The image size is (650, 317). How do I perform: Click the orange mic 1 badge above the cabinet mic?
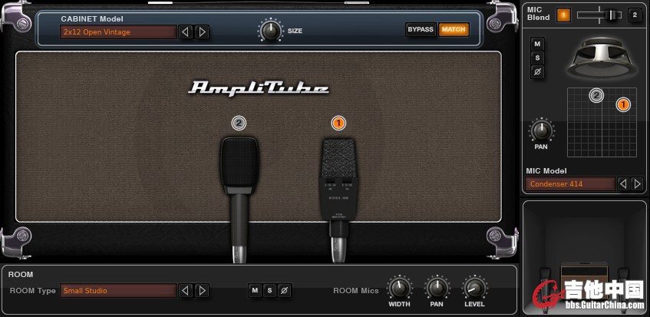pos(338,123)
